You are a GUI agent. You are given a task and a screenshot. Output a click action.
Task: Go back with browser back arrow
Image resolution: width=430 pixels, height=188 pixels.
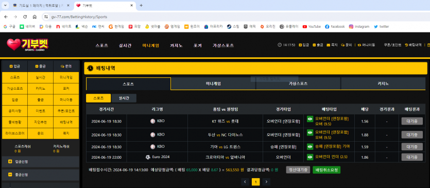[x=6, y=17]
